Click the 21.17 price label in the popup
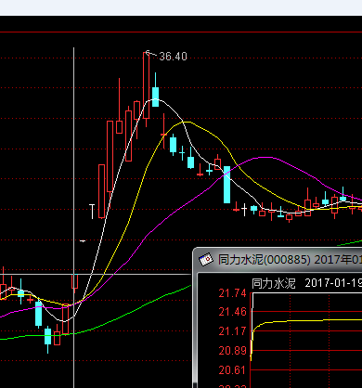The width and height of the screenshot is (362, 388). pos(232,331)
